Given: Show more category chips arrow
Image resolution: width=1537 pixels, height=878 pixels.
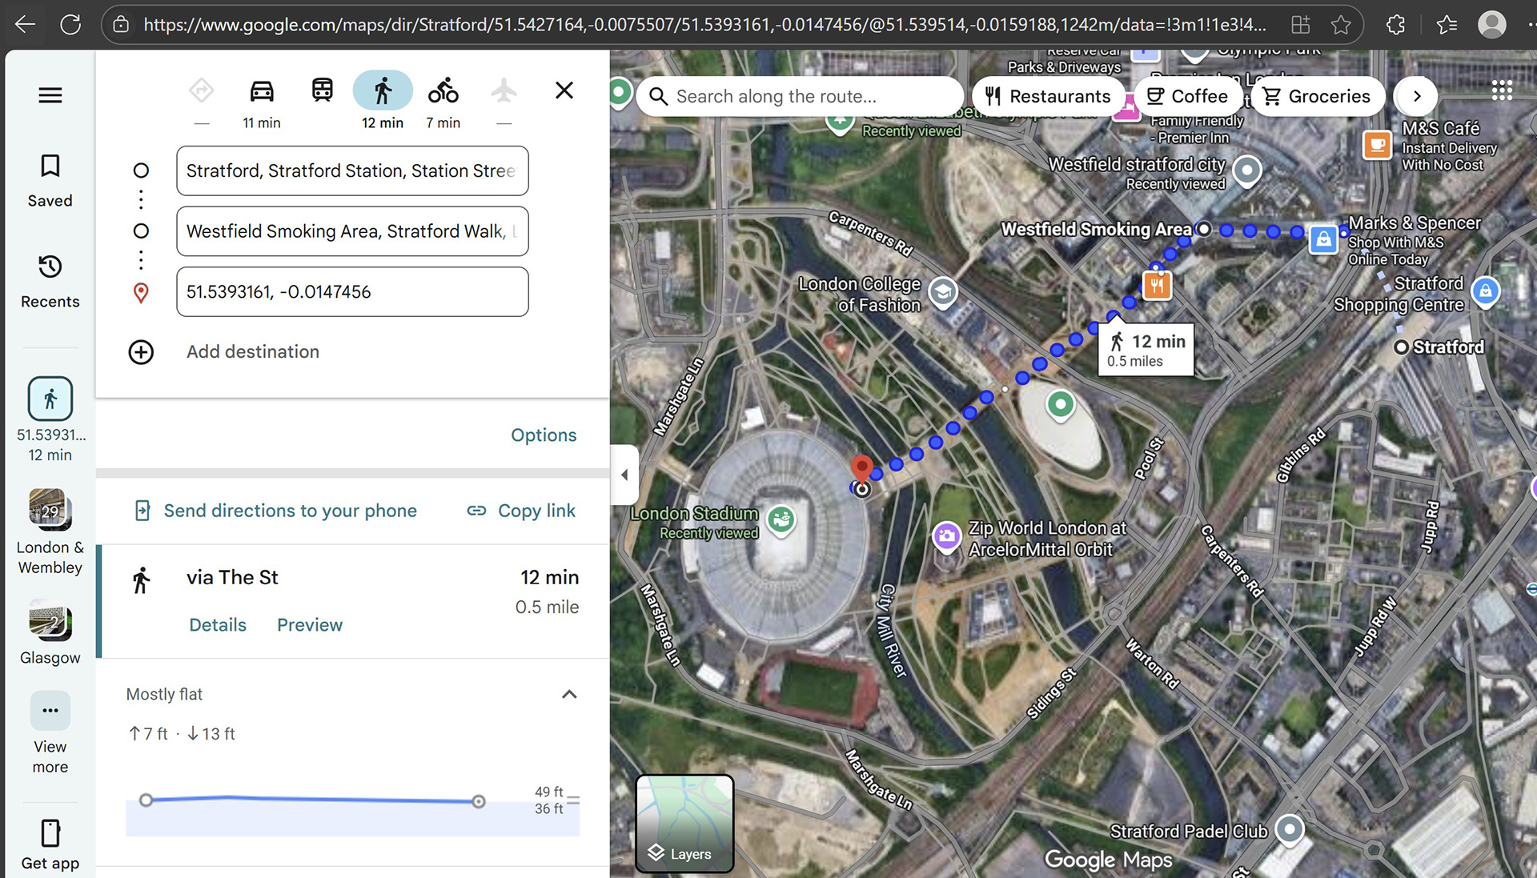Looking at the screenshot, I should pyautogui.click(x=1416, y=96).
